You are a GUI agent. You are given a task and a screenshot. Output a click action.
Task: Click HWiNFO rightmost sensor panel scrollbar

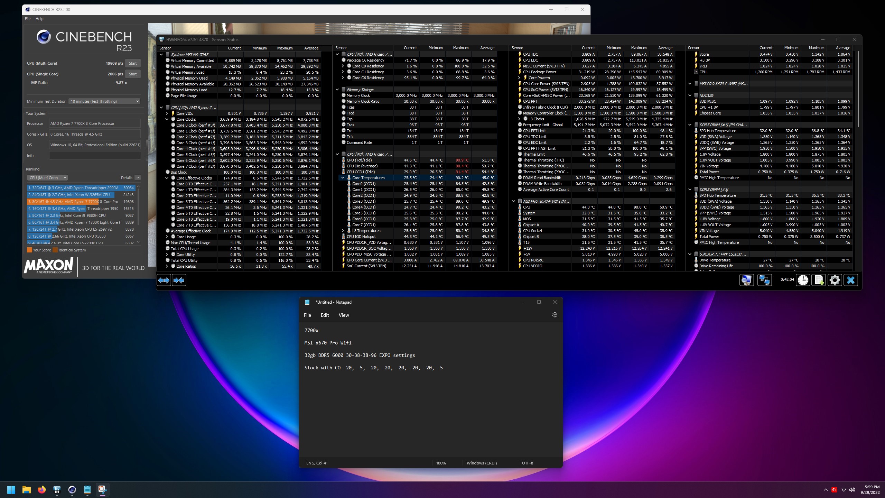[858, 90]
